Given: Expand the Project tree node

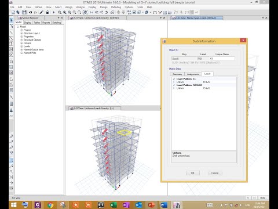Looking at the screenshot, I should (x=21, y=30).
